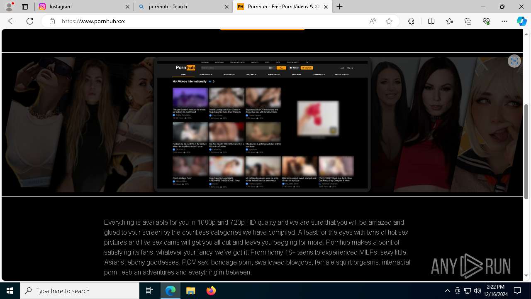This screenshot has height=299, width=531.
Task: Open Read aloud in address bar
Action: click(x=373, y=21)
